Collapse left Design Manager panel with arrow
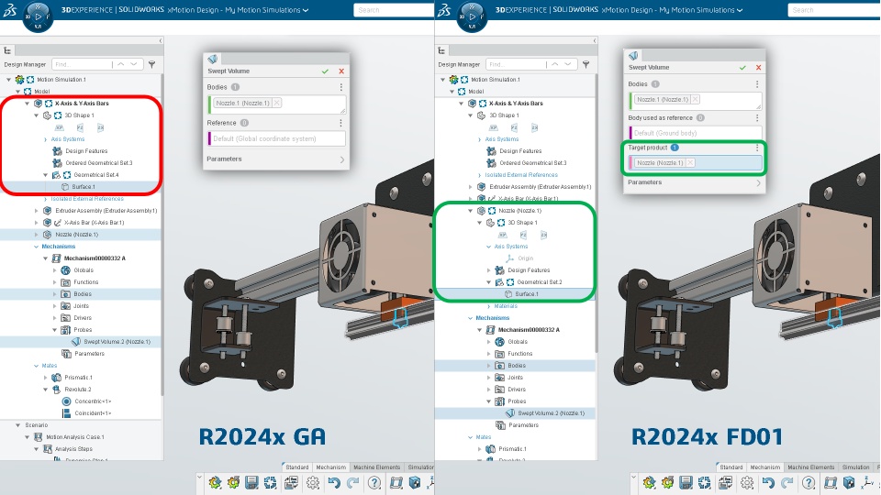881x495 pixels. [x=161, y=40]
